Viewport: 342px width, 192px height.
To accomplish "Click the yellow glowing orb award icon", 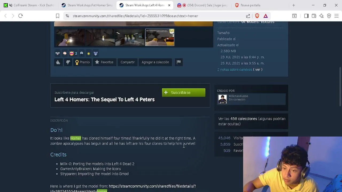I will coord(88,54).
